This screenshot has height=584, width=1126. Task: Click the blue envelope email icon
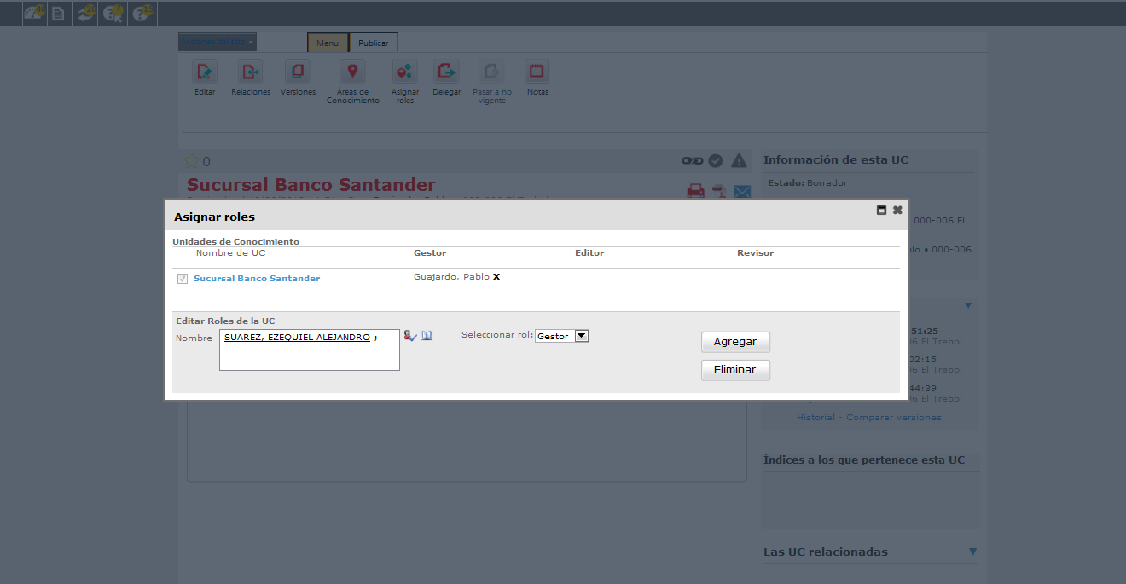(741, 191)
